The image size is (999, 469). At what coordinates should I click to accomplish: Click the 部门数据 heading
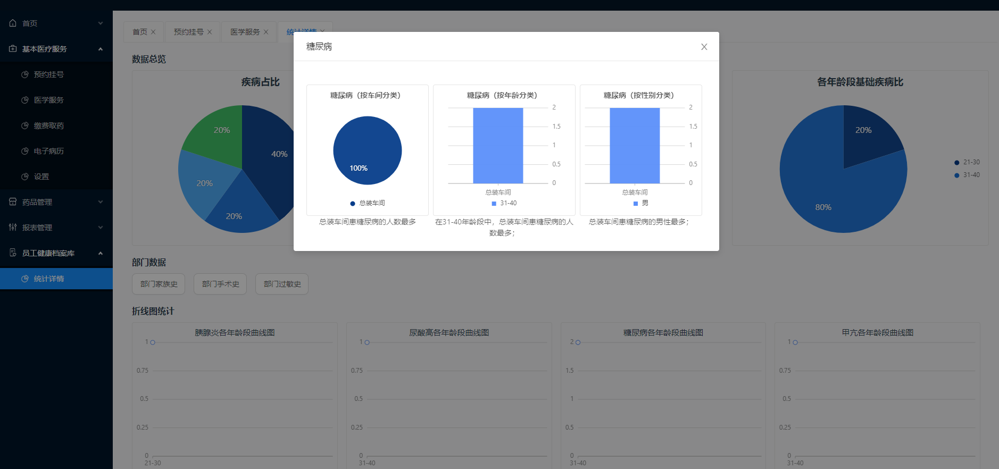[149, 262]
